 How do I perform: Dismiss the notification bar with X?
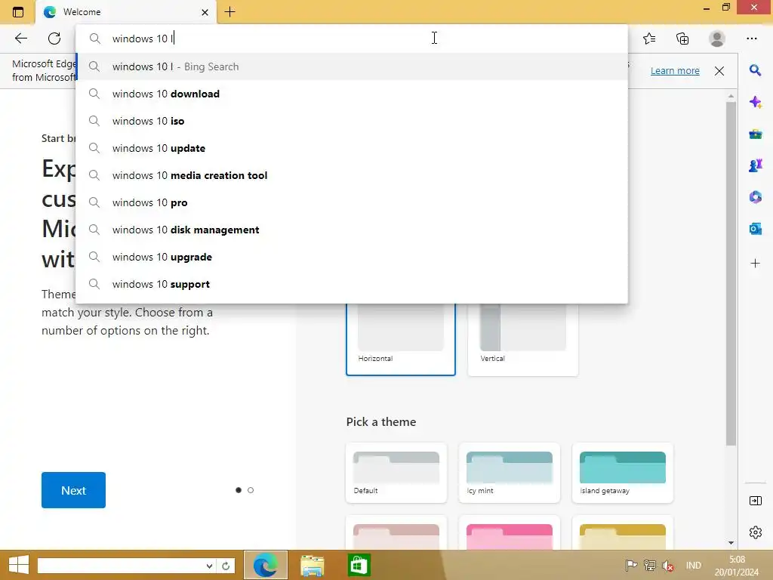[719, 70]
